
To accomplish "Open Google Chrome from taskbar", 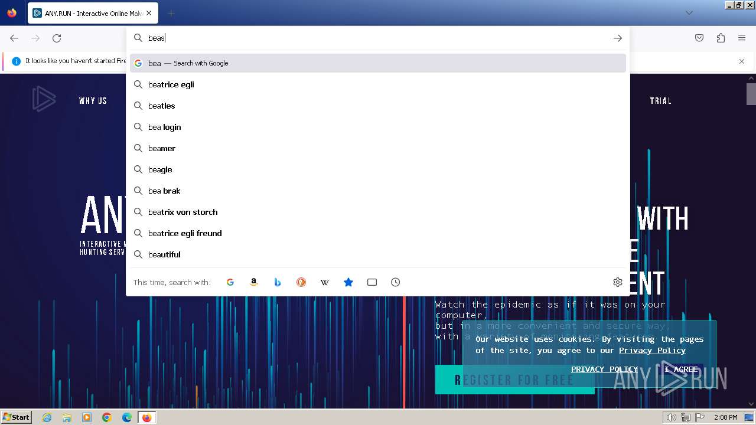I will point(107,417).
